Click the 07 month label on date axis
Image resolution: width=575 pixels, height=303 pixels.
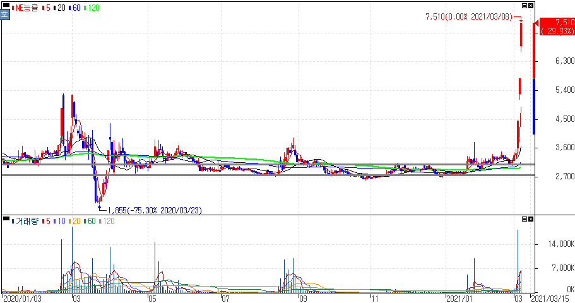coord(226,299)
